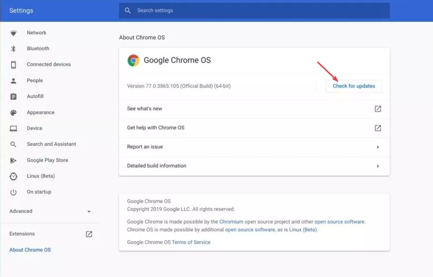This screenshot has width=433, height=277.
Task: Open Detailed build information row
Action: 254,166
